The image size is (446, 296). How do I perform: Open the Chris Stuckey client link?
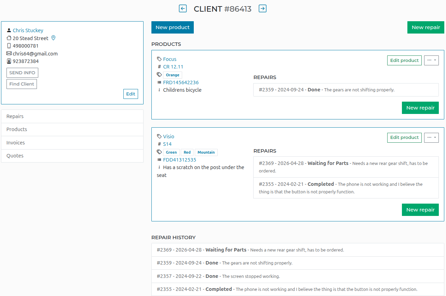(28, 30)
